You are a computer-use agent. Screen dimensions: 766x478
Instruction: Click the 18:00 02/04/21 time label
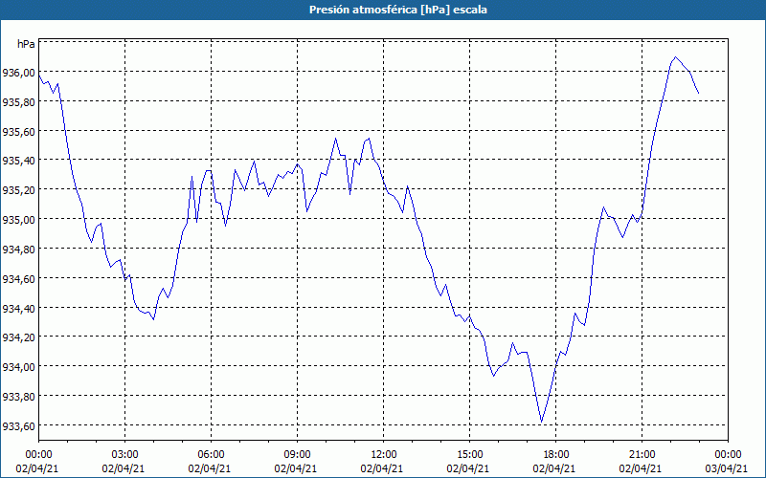555,462
